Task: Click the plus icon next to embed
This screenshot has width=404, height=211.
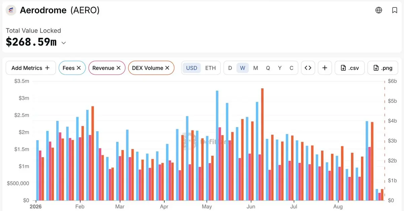Action: tap(325, 68)
